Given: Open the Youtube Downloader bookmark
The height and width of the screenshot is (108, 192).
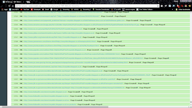Looking at the screenshot, I should [x=101, y=9].
